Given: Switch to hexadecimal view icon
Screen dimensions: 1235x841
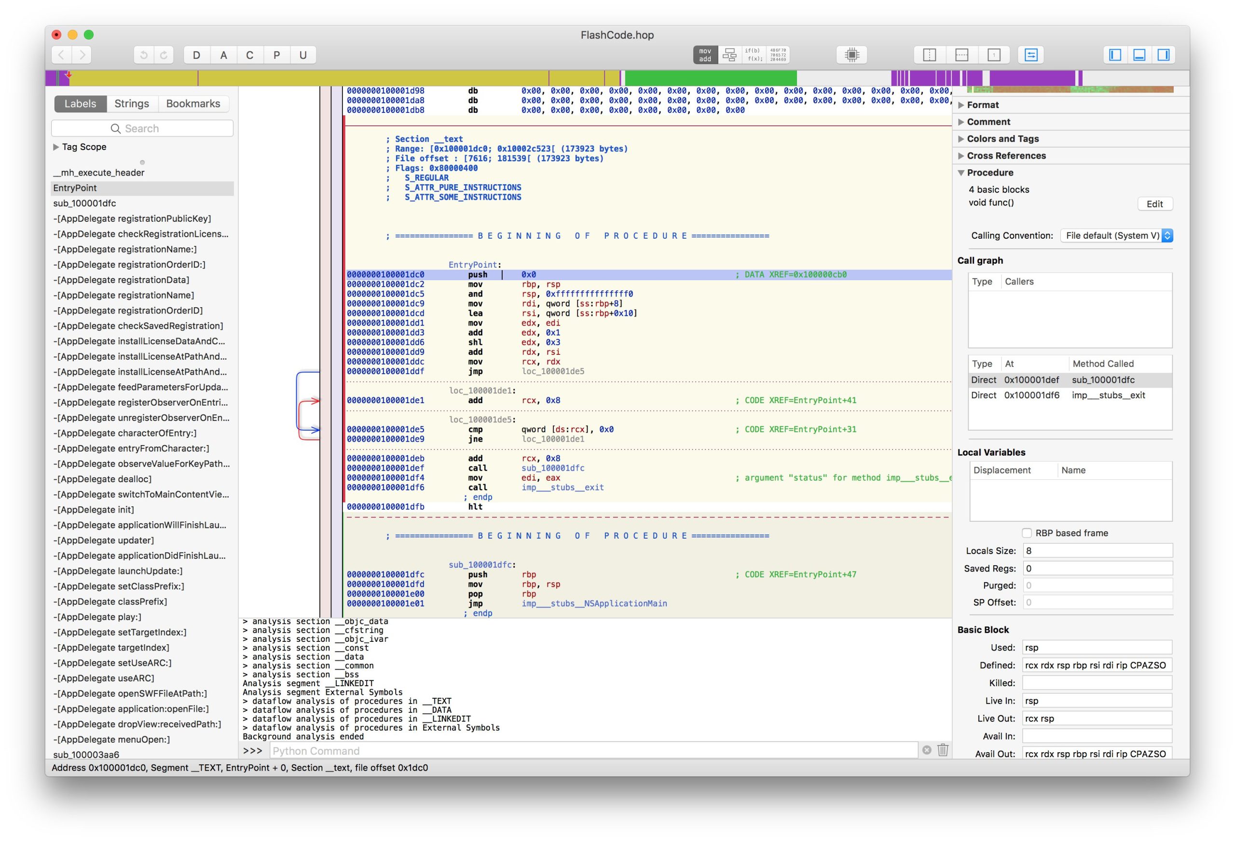Looking at the screenshot, I should tap(778, 54).
